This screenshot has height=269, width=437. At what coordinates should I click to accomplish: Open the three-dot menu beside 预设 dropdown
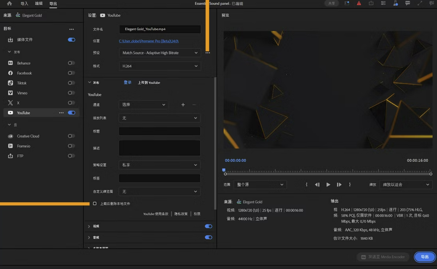(207, 53)
